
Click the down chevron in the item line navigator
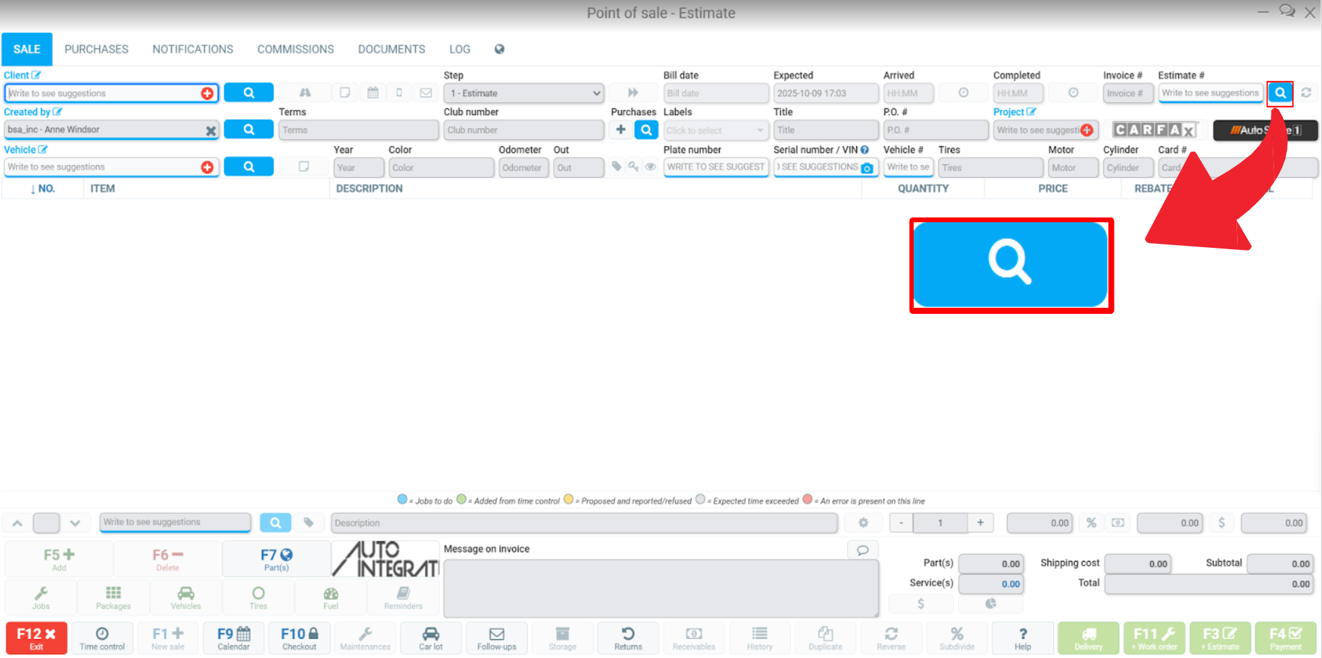coord(75,523)
